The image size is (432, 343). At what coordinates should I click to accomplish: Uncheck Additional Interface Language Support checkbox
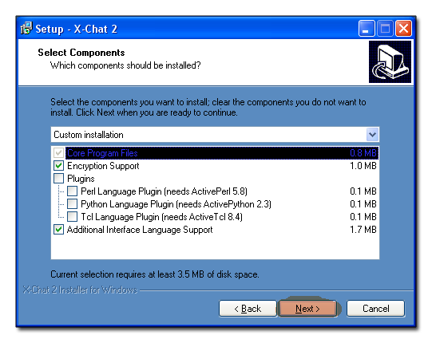58,229
